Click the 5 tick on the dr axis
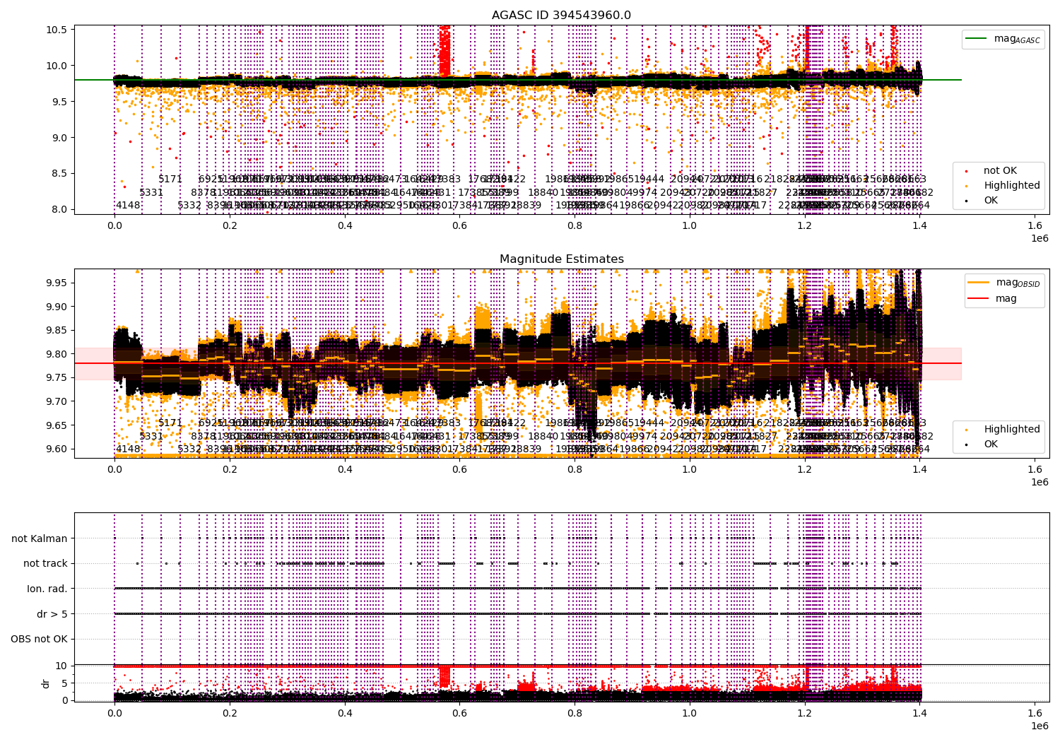1060x742 pixels. click(64, 683)
